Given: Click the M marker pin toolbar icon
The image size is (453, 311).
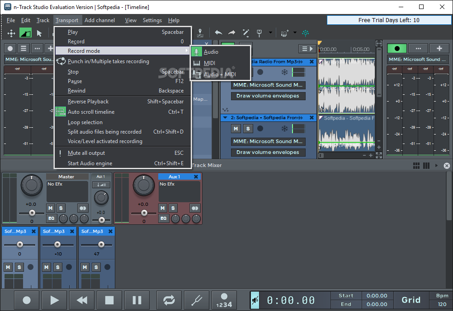Looking at the screenshot, I should (x=259, y=33).
